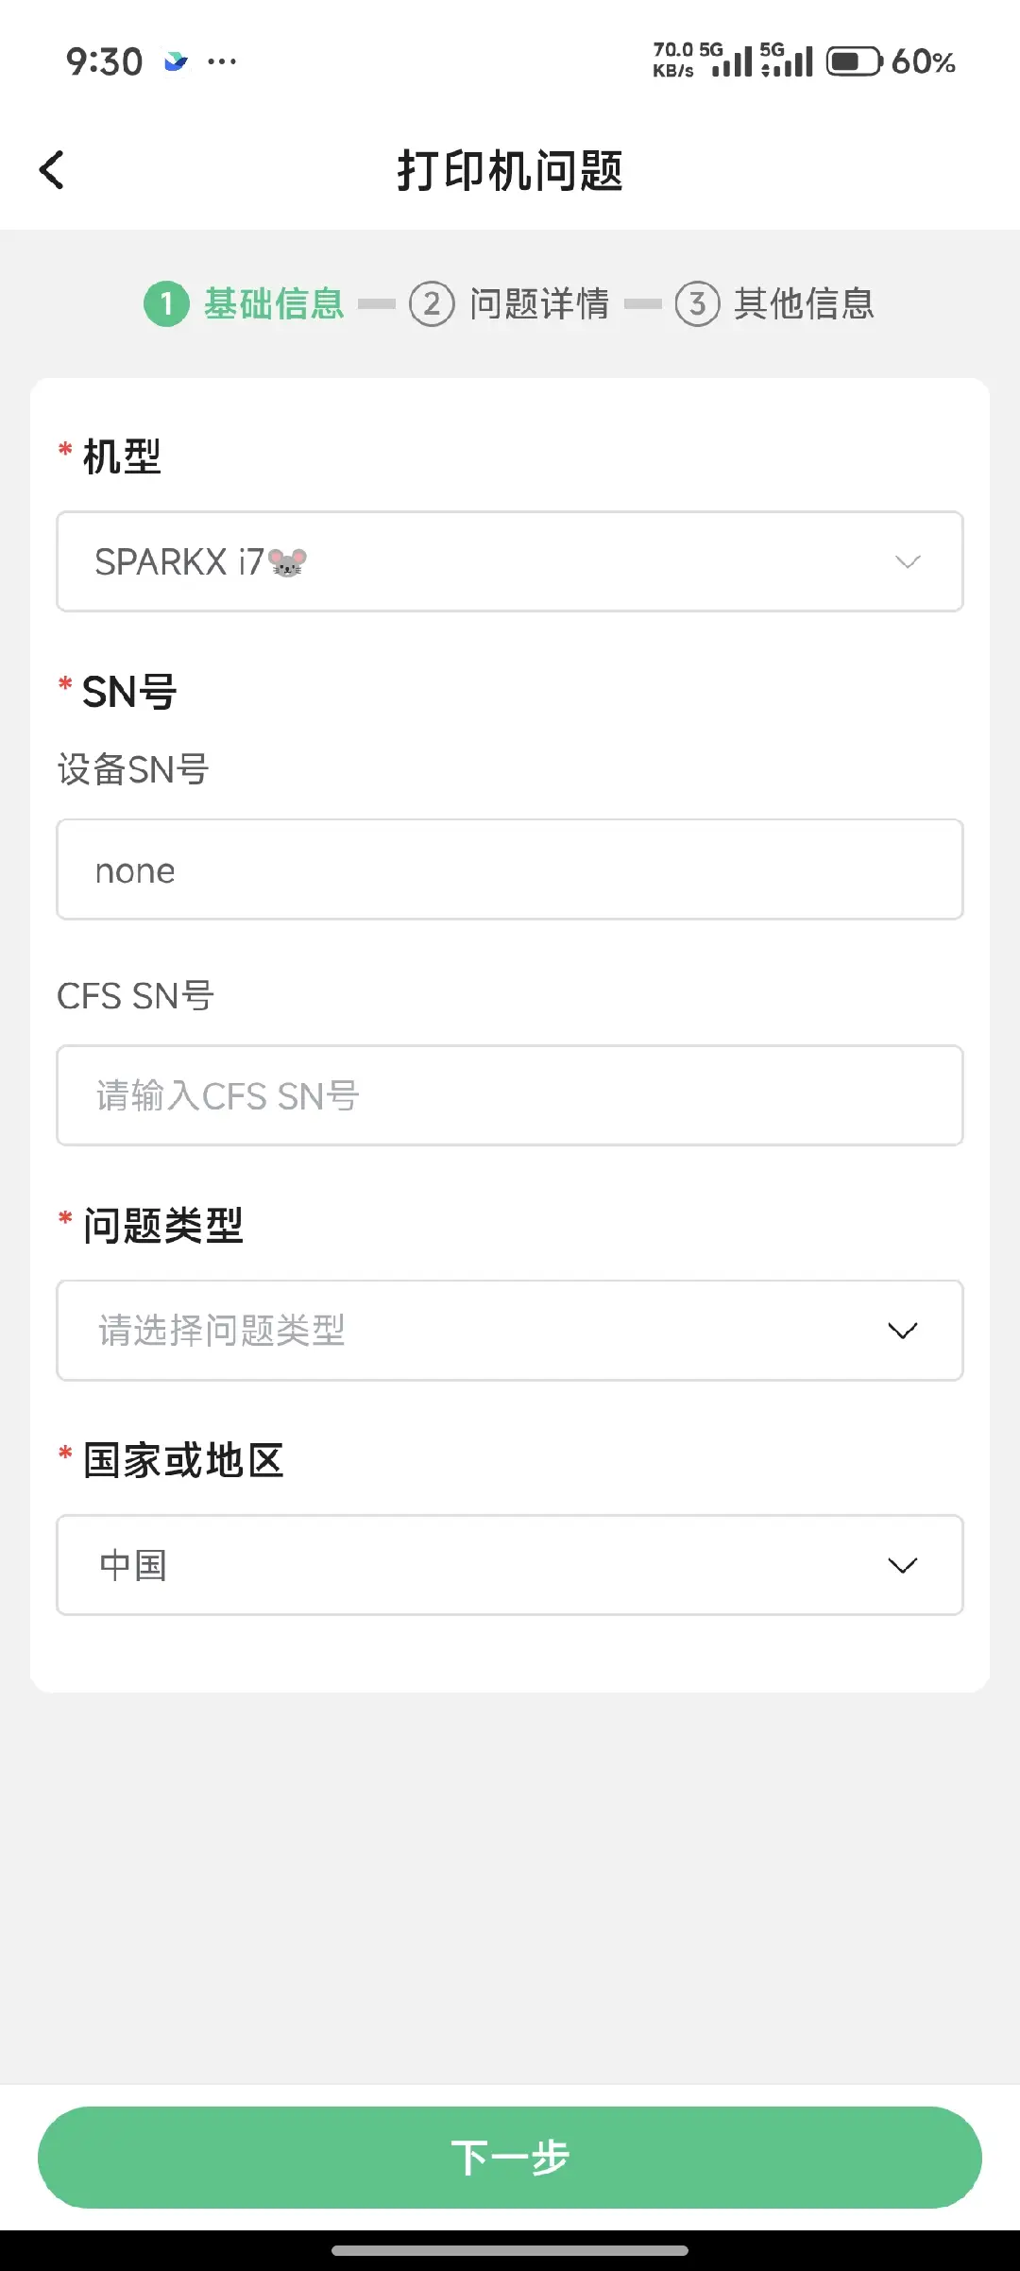Tap the three-dot status bar indicator

coord(222,62)
